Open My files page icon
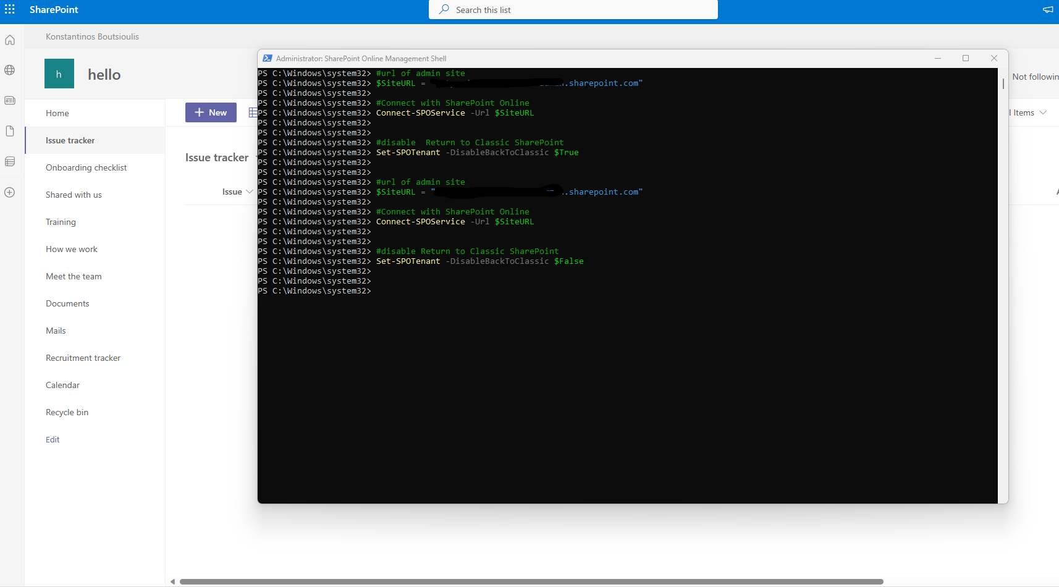 point(10,131)
